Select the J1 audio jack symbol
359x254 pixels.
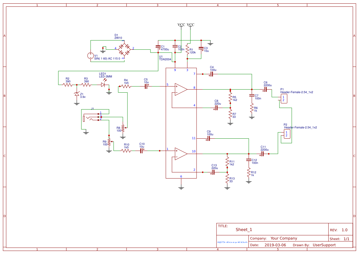pos(92,117)
